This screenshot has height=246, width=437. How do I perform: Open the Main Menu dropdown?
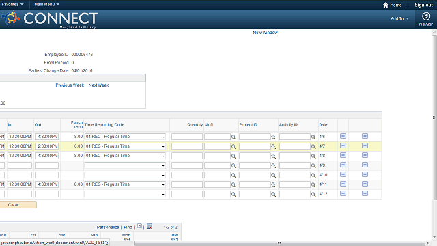point(46,5)
